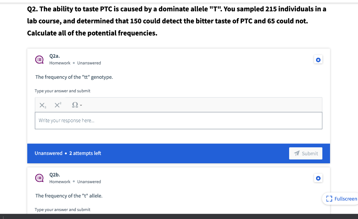The image size is (358, 219).
Task: Click the question bubble icon beside Q2a
Action: coord(39,59)
